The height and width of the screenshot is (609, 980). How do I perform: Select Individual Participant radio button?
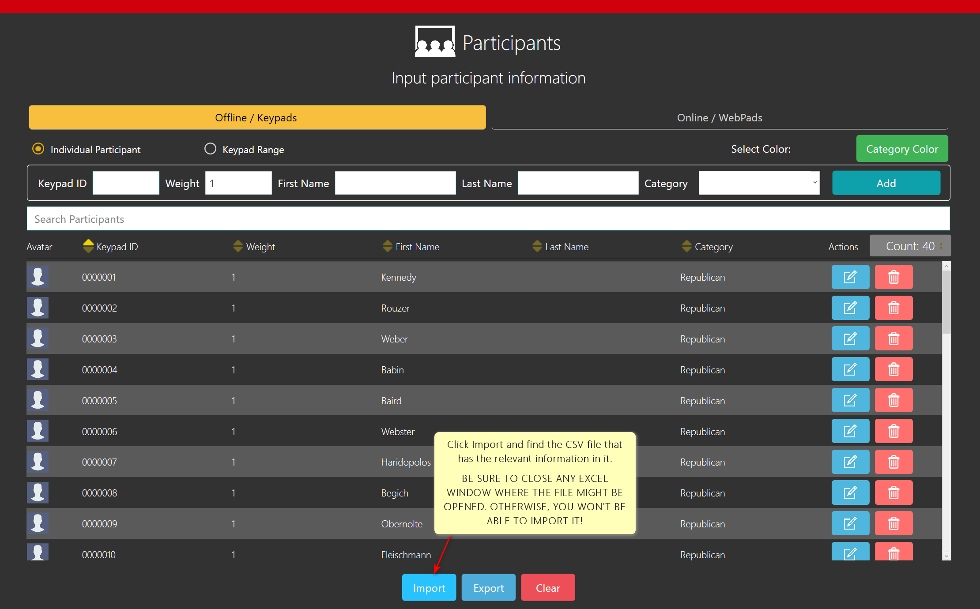coord(38,149)
